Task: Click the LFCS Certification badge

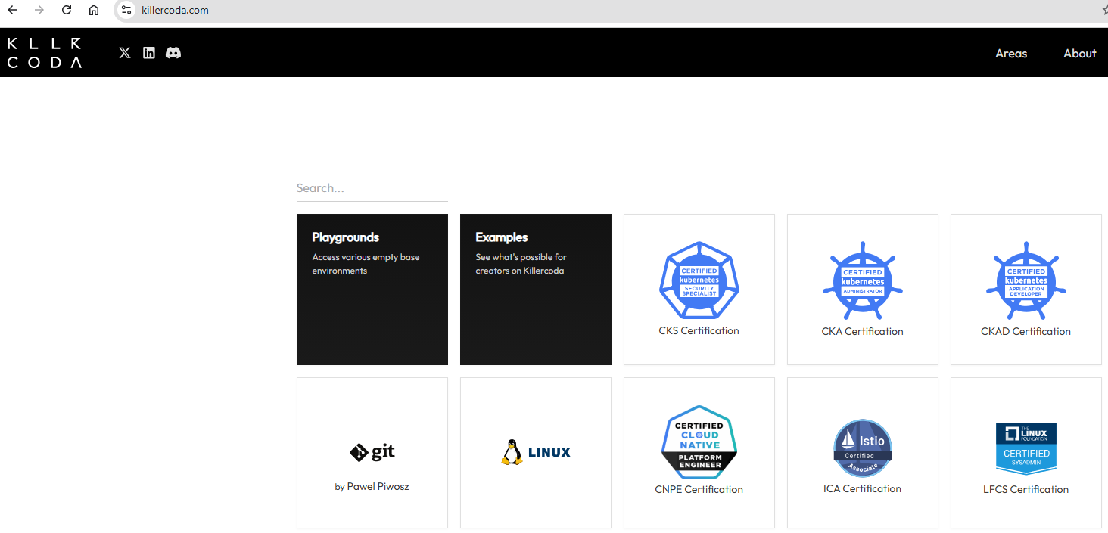Action: [x=1026, y=448]
